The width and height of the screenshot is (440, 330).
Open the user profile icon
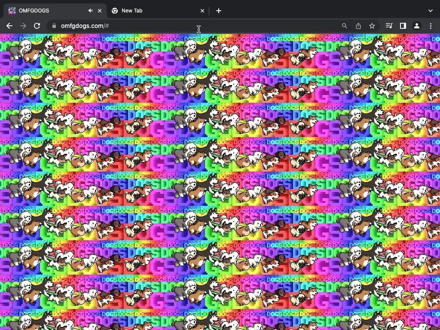click(x=417, y=26)
